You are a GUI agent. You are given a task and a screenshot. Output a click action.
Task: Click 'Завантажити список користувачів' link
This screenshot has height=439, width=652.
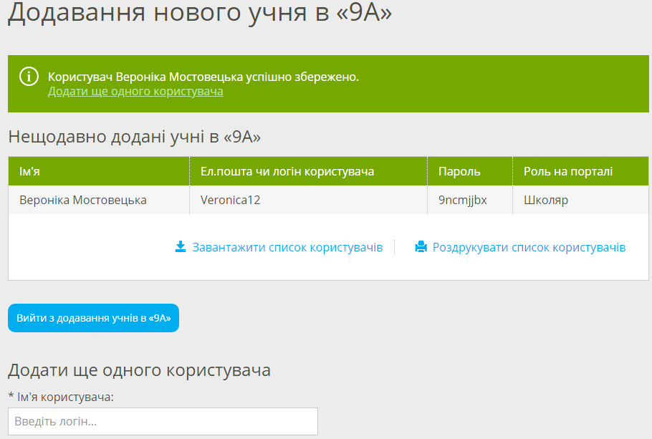(x=287, y=247)
